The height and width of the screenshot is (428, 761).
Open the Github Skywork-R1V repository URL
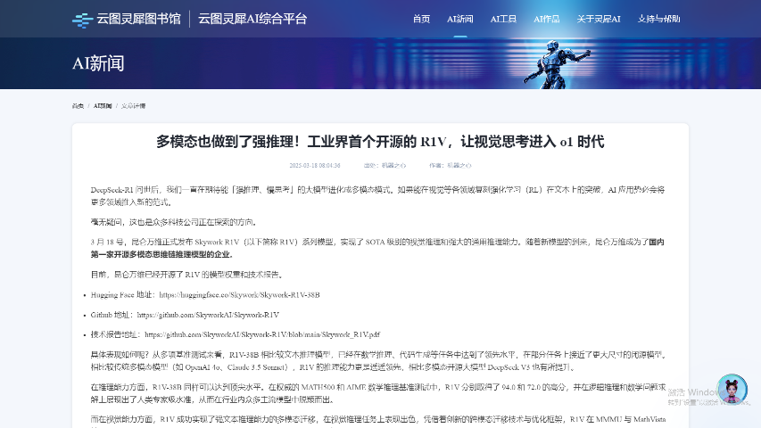[x=208, y=315]
